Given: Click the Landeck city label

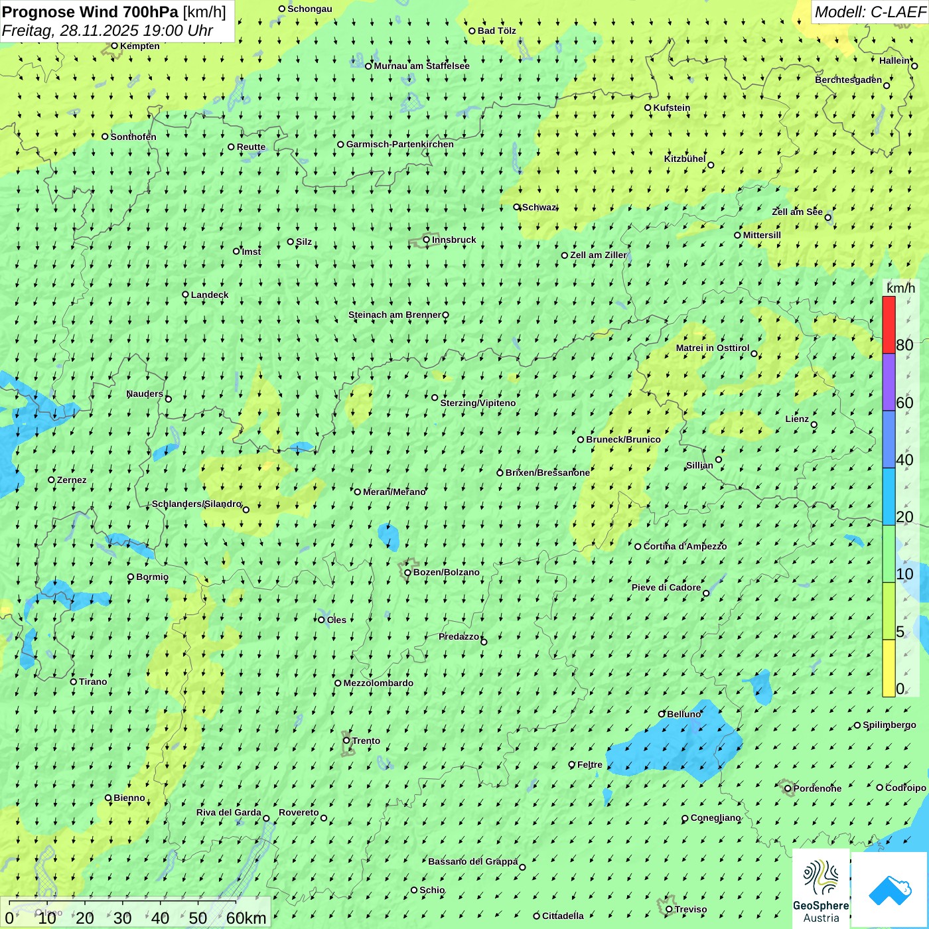Looking at the screenshot, I should pos(210,295).
